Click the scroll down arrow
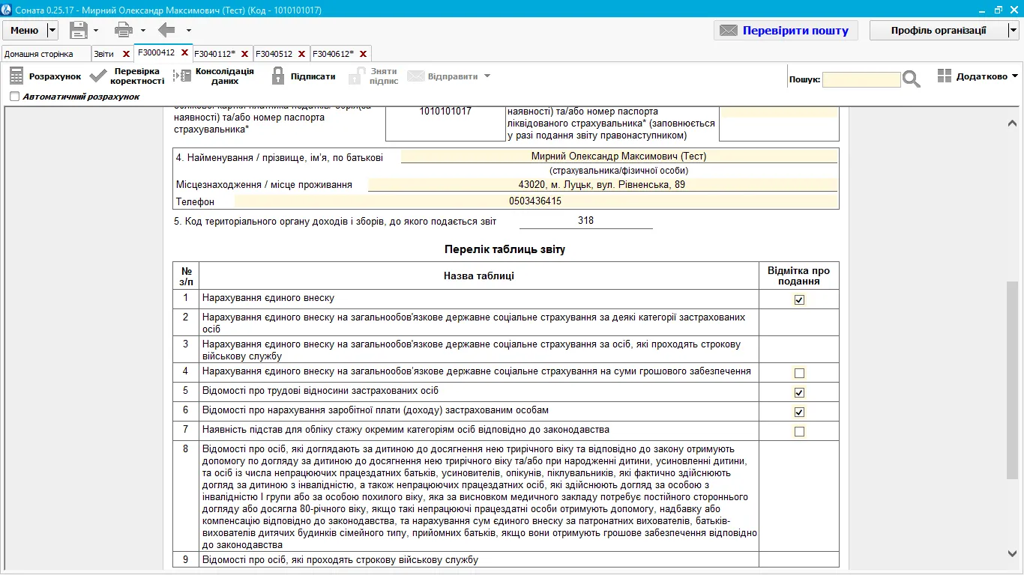1024x575 pixels. click(1012, 553)
